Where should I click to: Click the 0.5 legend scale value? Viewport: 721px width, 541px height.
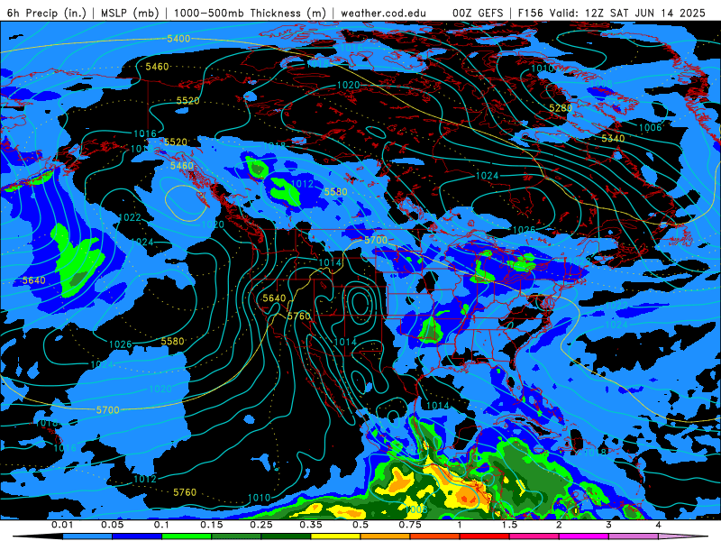pyautogui.click(x=360, y=525)
